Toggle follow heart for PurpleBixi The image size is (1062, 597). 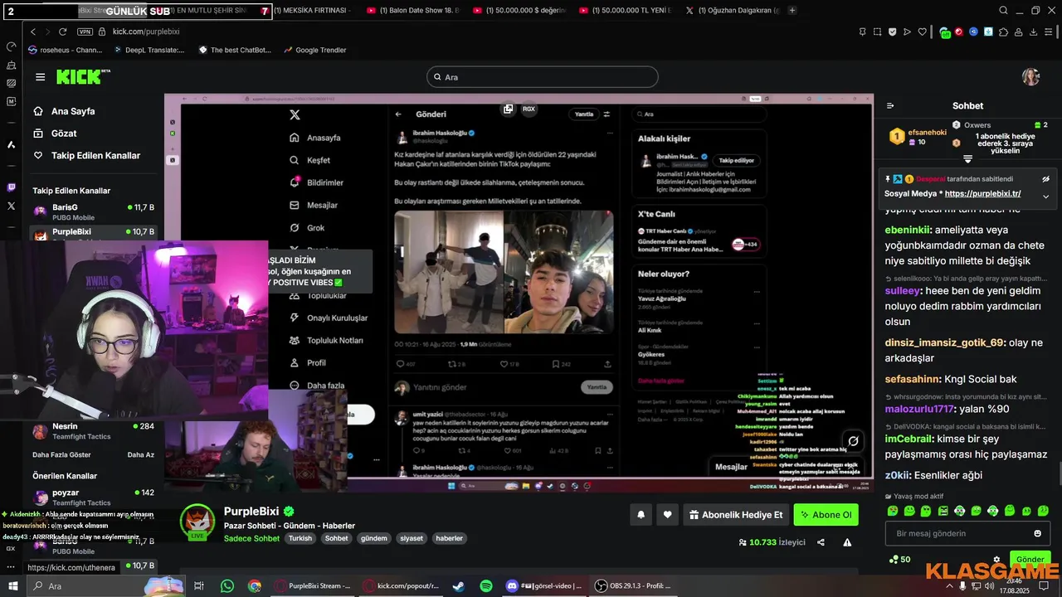click(x=667, y=515)
